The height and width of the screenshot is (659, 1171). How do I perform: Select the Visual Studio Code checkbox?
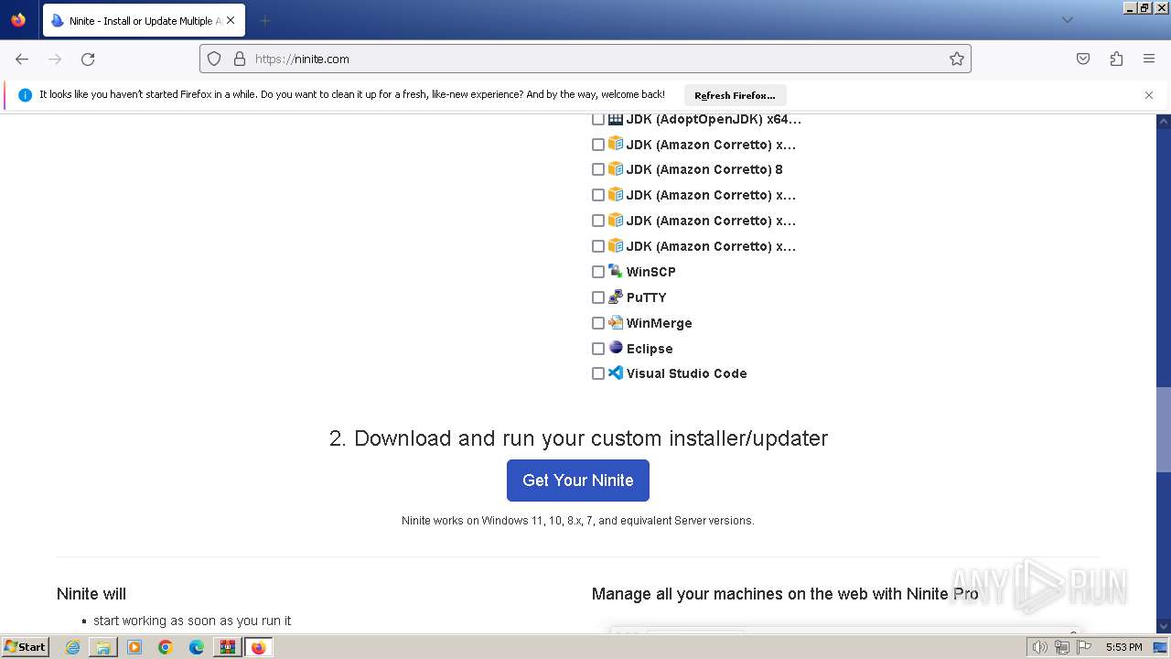coord(598,373)
